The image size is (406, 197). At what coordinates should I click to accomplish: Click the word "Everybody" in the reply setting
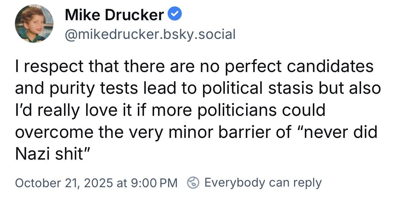pyautogui.click(x=234, y=183)
